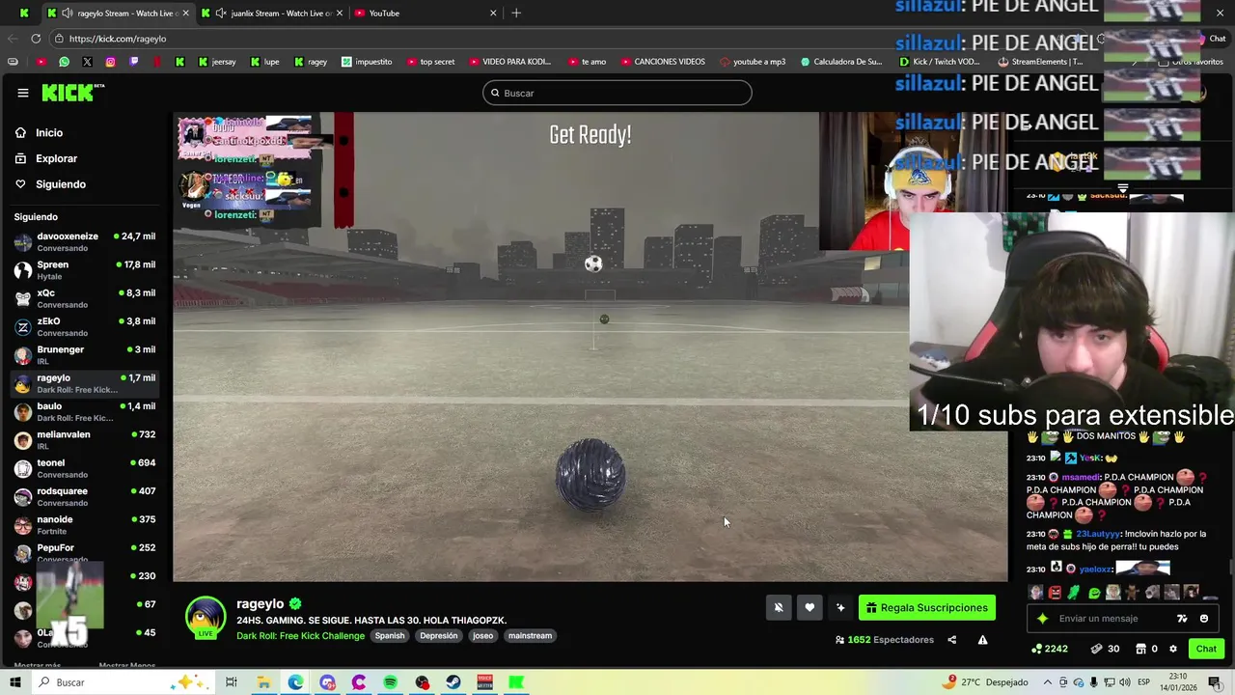Open a new browser tab
The width and height of the screenshot is (1235, 695).
tap(516, 13)
